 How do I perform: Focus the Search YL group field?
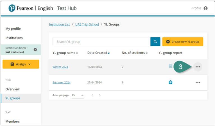tap(101, 42)
